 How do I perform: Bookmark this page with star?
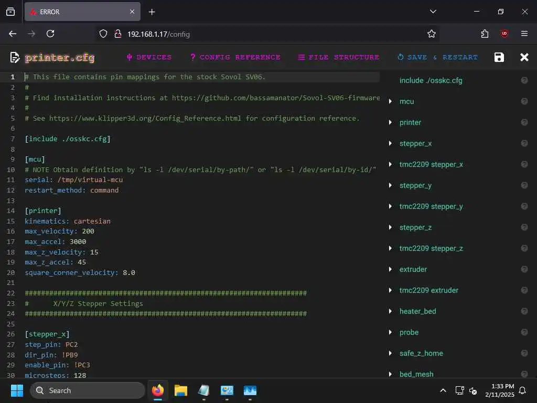coord(431,34)
